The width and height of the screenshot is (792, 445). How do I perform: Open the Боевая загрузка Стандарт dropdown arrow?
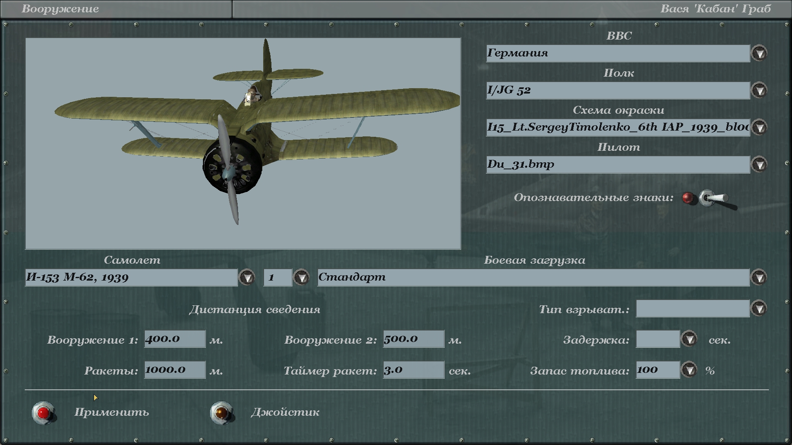759,278
